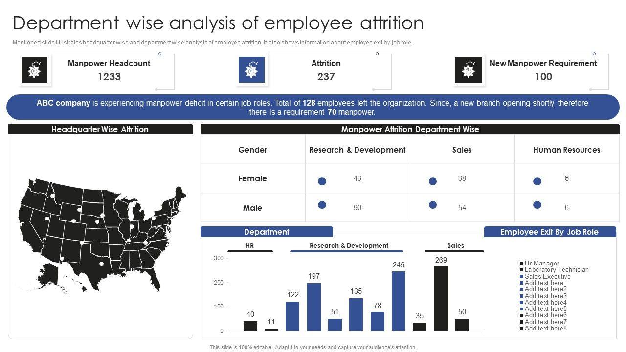
Task: Select the Female Sales blue dot
Action: [x=433, y=181]
